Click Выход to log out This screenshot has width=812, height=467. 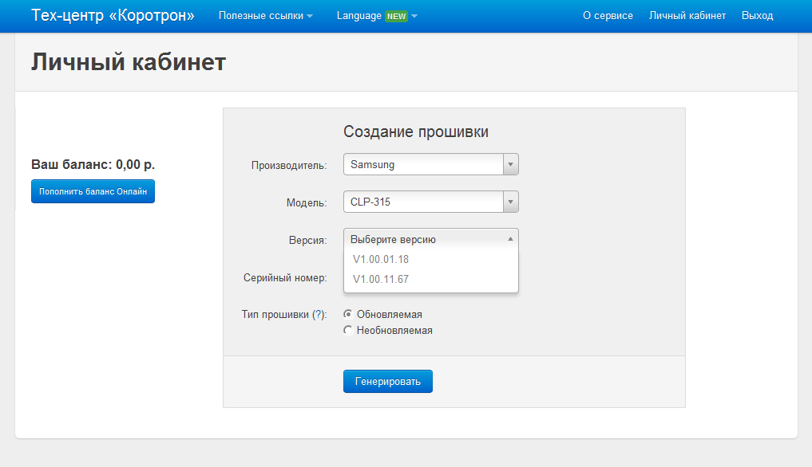pos(757,16)
